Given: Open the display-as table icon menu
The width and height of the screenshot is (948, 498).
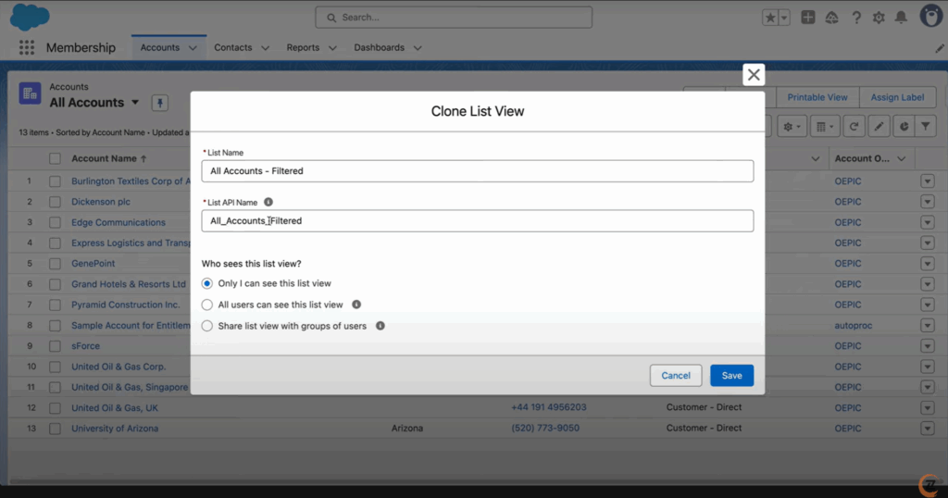Looking at the screenshot, I should click(825, 126).
